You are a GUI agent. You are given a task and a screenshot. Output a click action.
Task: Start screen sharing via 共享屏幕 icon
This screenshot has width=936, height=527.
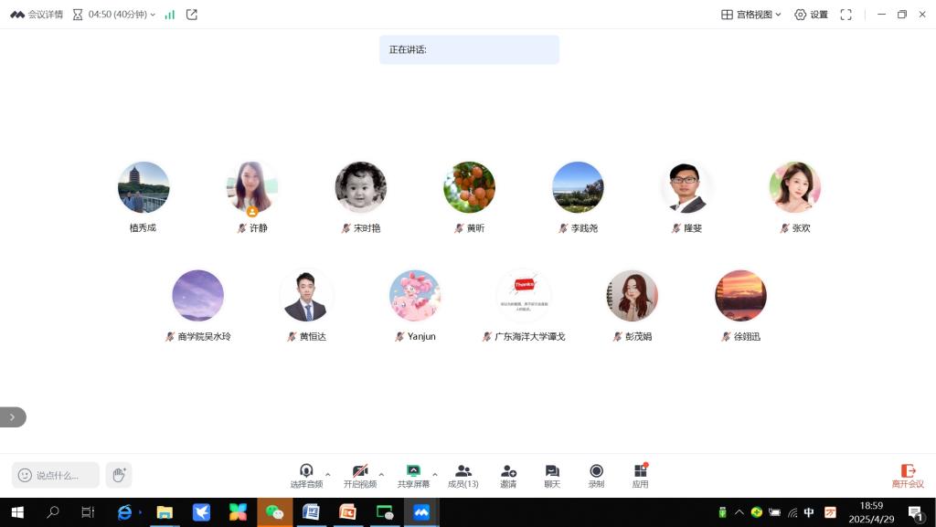(413, 470)
